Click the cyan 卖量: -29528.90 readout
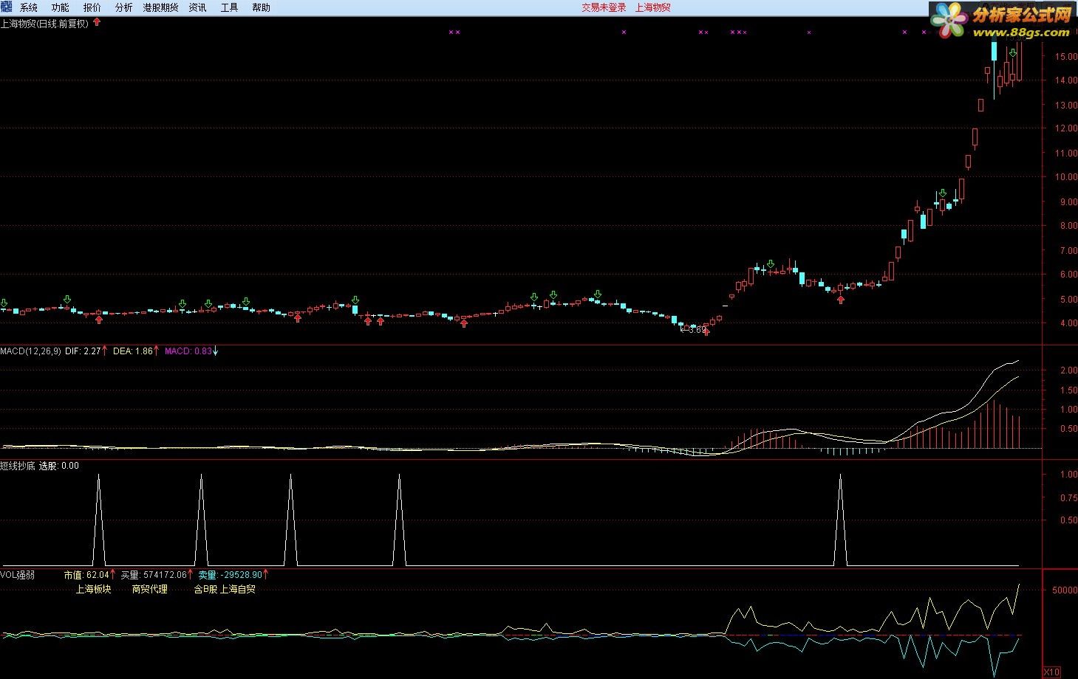This screenshot has width=1078, height=679. click(x=230, y=574)
